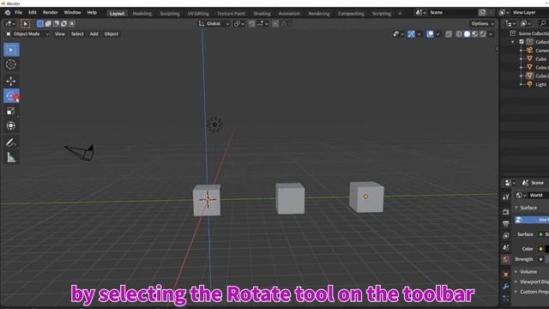The width and height of the screenshot is (549, 309).
Task: Switch to the Sculpting workspace tab
Action: pos(170,14)
